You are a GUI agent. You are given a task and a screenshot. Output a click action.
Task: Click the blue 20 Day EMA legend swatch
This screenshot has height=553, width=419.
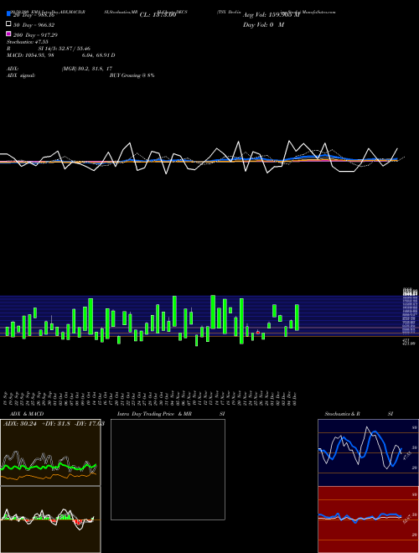click(8, 14)
